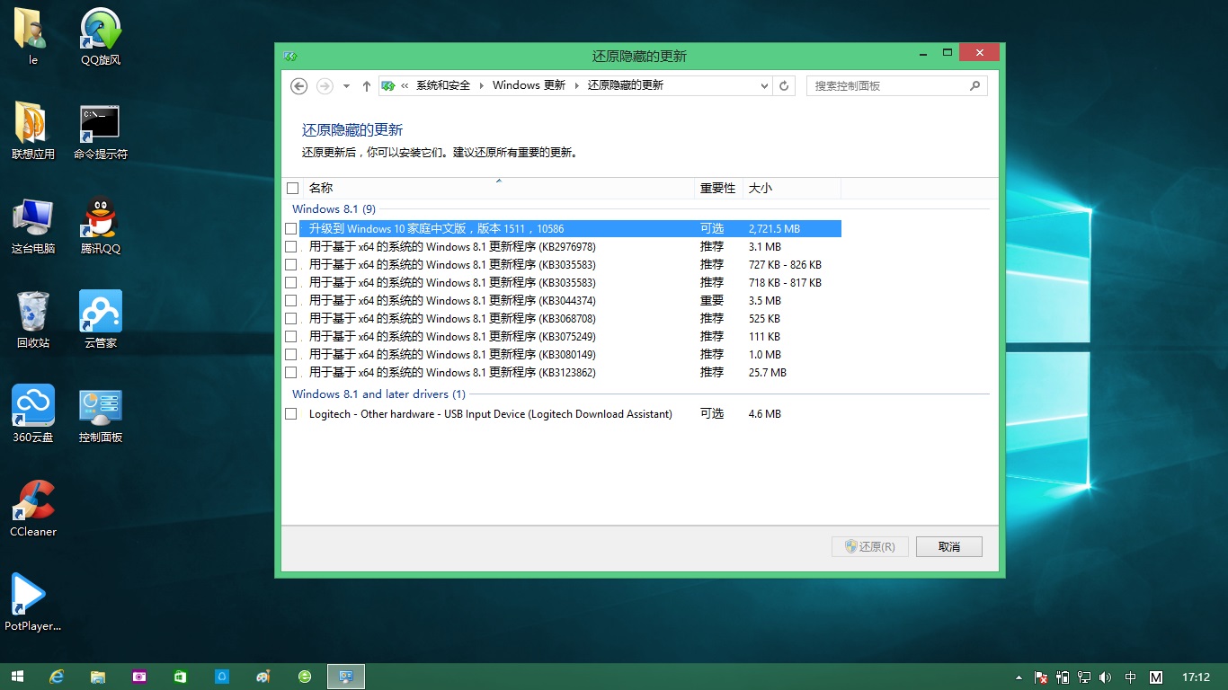Check the Windows 10 家庭中文版 upgrade checkbox
Viewport: 1228px width, 690px height.
pyautogui.click(x=290, y=228)
